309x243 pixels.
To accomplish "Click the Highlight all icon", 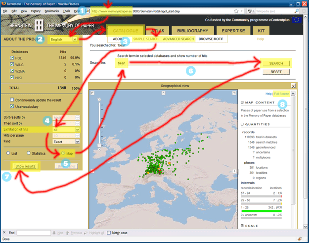I will [x=86, y=233].
